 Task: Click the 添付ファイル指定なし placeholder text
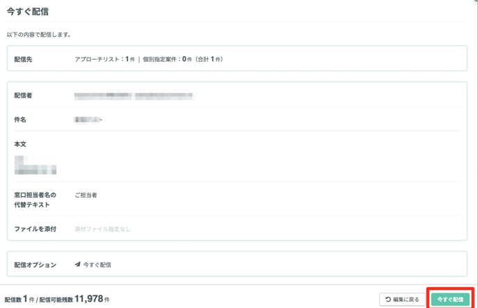pos(102,229)
